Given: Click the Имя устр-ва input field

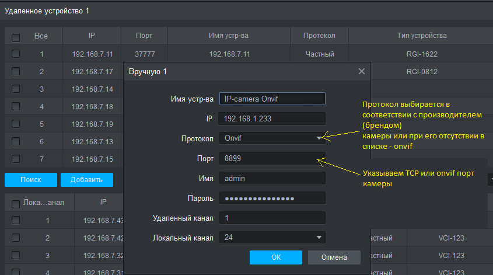Looking at the screenshot, I should pyautogui.click(x=272, y=99).
